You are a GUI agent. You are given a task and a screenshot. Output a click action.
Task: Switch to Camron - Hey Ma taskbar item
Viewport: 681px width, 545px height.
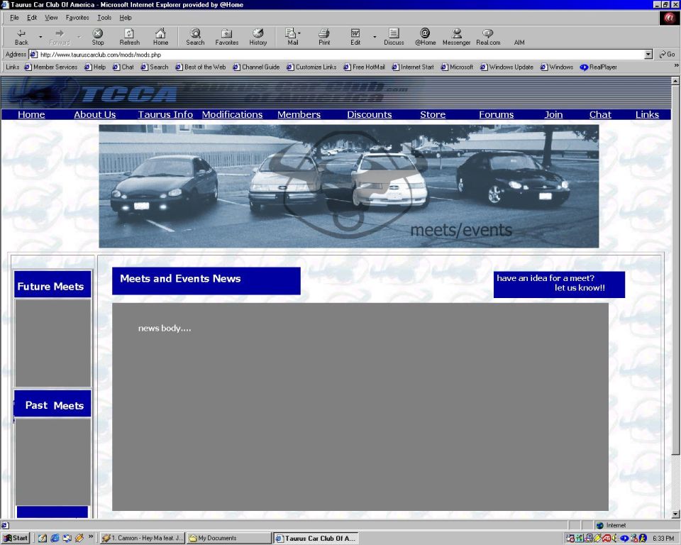click(x=142, y=538)
